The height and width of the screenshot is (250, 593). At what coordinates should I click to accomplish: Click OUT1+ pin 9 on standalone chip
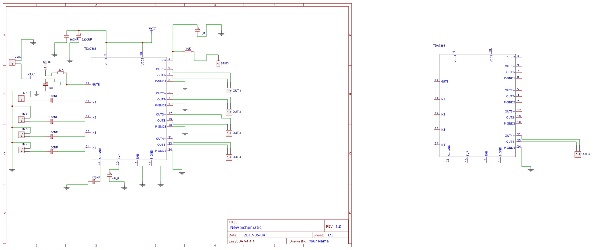pos(518,66)
